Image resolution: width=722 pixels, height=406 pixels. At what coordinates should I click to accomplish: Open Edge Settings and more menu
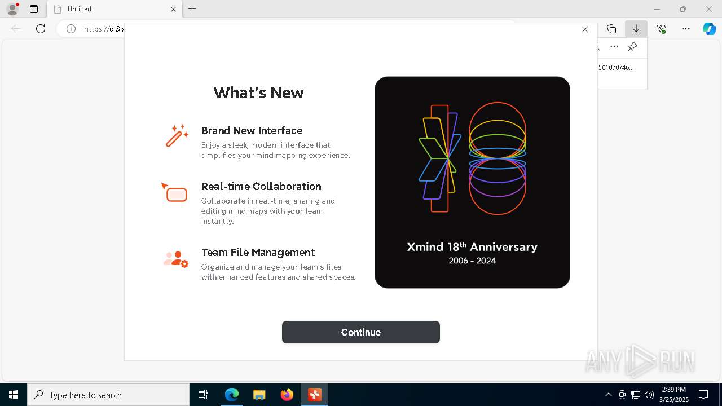(x=686, y=29)
